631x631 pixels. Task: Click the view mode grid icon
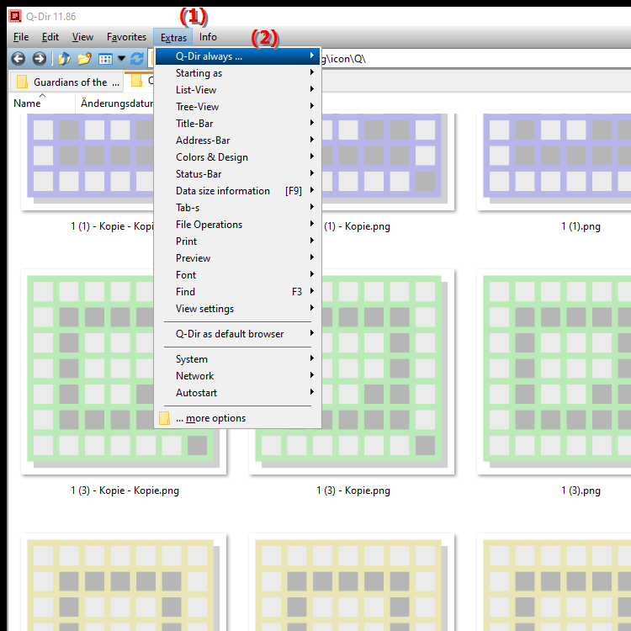coord(105,59)
